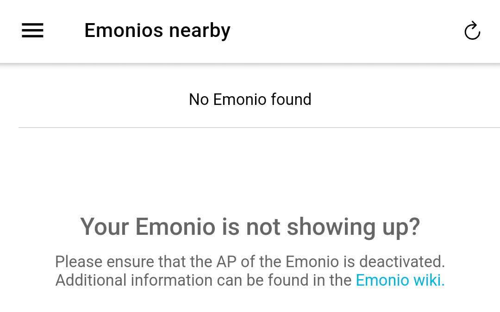500x312 pixels.
Task: Click the question mark ending the heading
Action: coord(412,226)
